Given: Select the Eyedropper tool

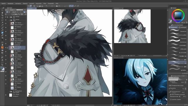Looking at the screenshot, I should (2, 25).
